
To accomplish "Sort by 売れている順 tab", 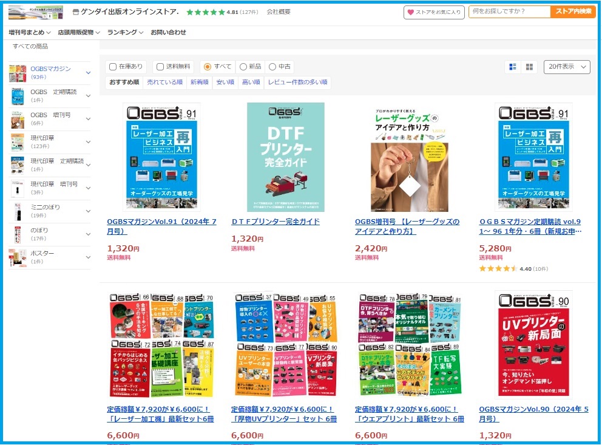I will [x=164, y=82].
